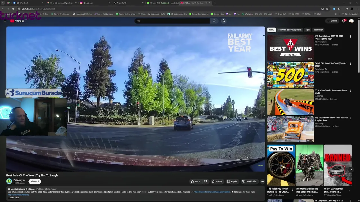This screenshot has height=202, width=360.
Task: Go back with browser back arrow
Action: (3, 9)
